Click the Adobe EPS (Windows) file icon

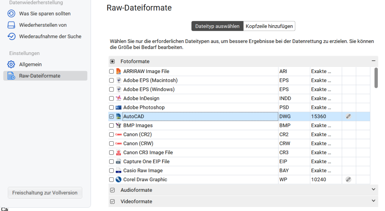click(x=118, y=89)
